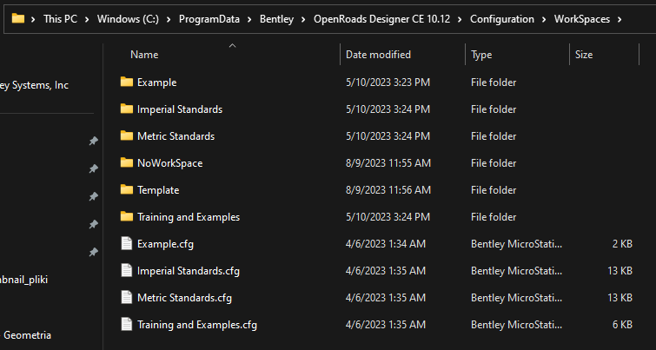The height and width of the screenshot is (350, 656).
Task: Select the Example folder name
Action: click(x=157, y=83)
